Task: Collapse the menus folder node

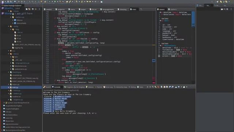Action: pyautogui.click(x=8, y=54)
